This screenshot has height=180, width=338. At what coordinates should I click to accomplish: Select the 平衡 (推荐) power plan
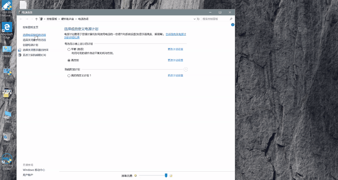coord(69,49)
